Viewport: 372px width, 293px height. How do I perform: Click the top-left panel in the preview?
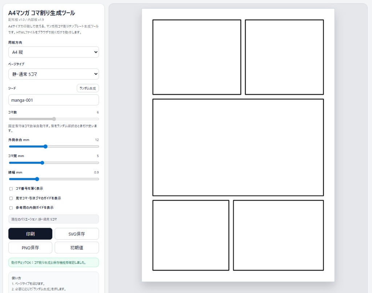click(197, 57)
